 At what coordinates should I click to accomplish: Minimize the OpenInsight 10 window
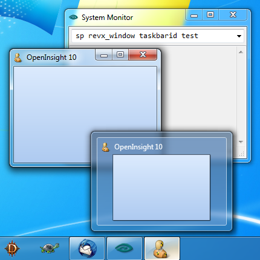coord(104,55)
